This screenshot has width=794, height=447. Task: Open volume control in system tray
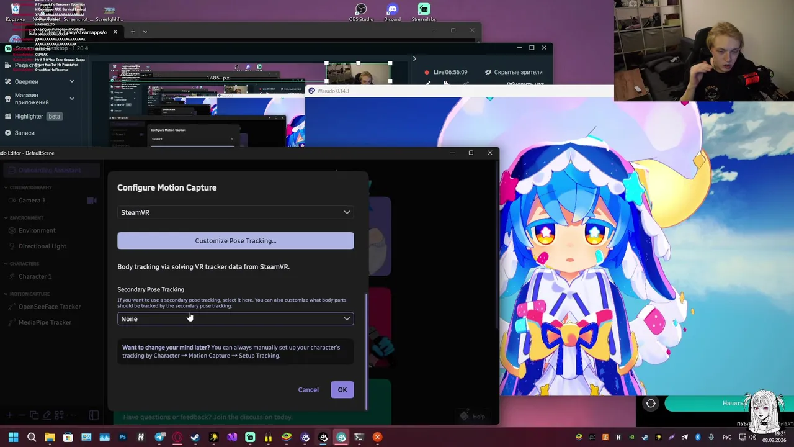click(x=753, y=437)
